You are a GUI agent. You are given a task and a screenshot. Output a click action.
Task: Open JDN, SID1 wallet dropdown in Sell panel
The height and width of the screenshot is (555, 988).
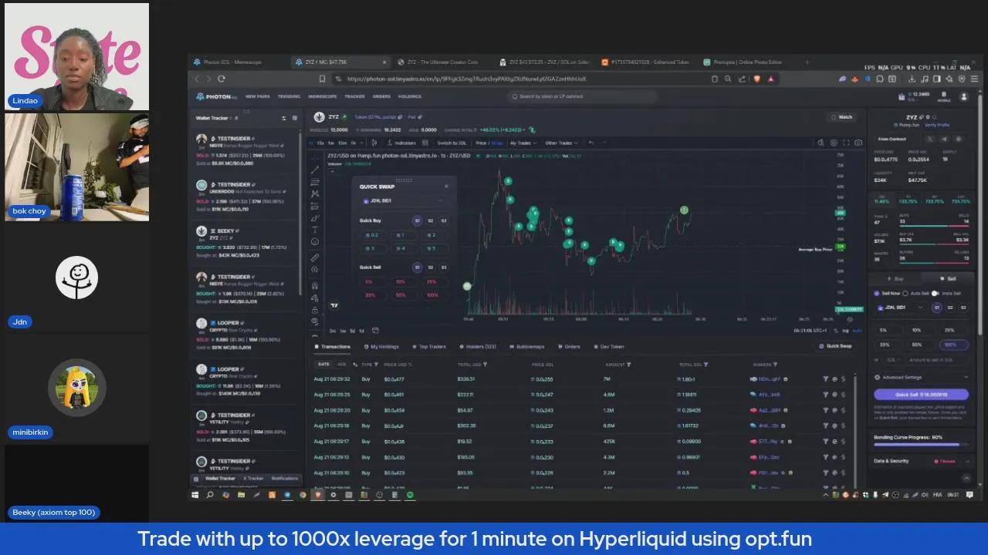tap(902, 308)
